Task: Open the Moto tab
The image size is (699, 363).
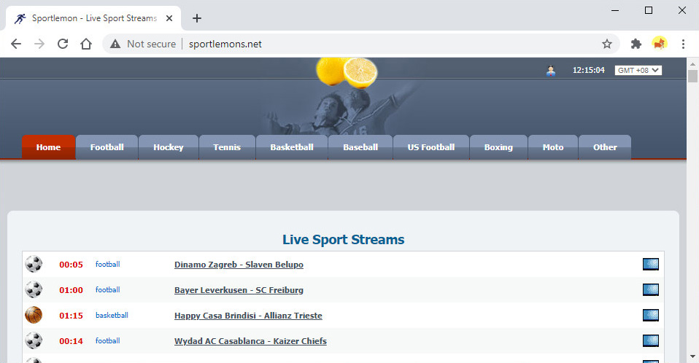Action: click(553, 147)
